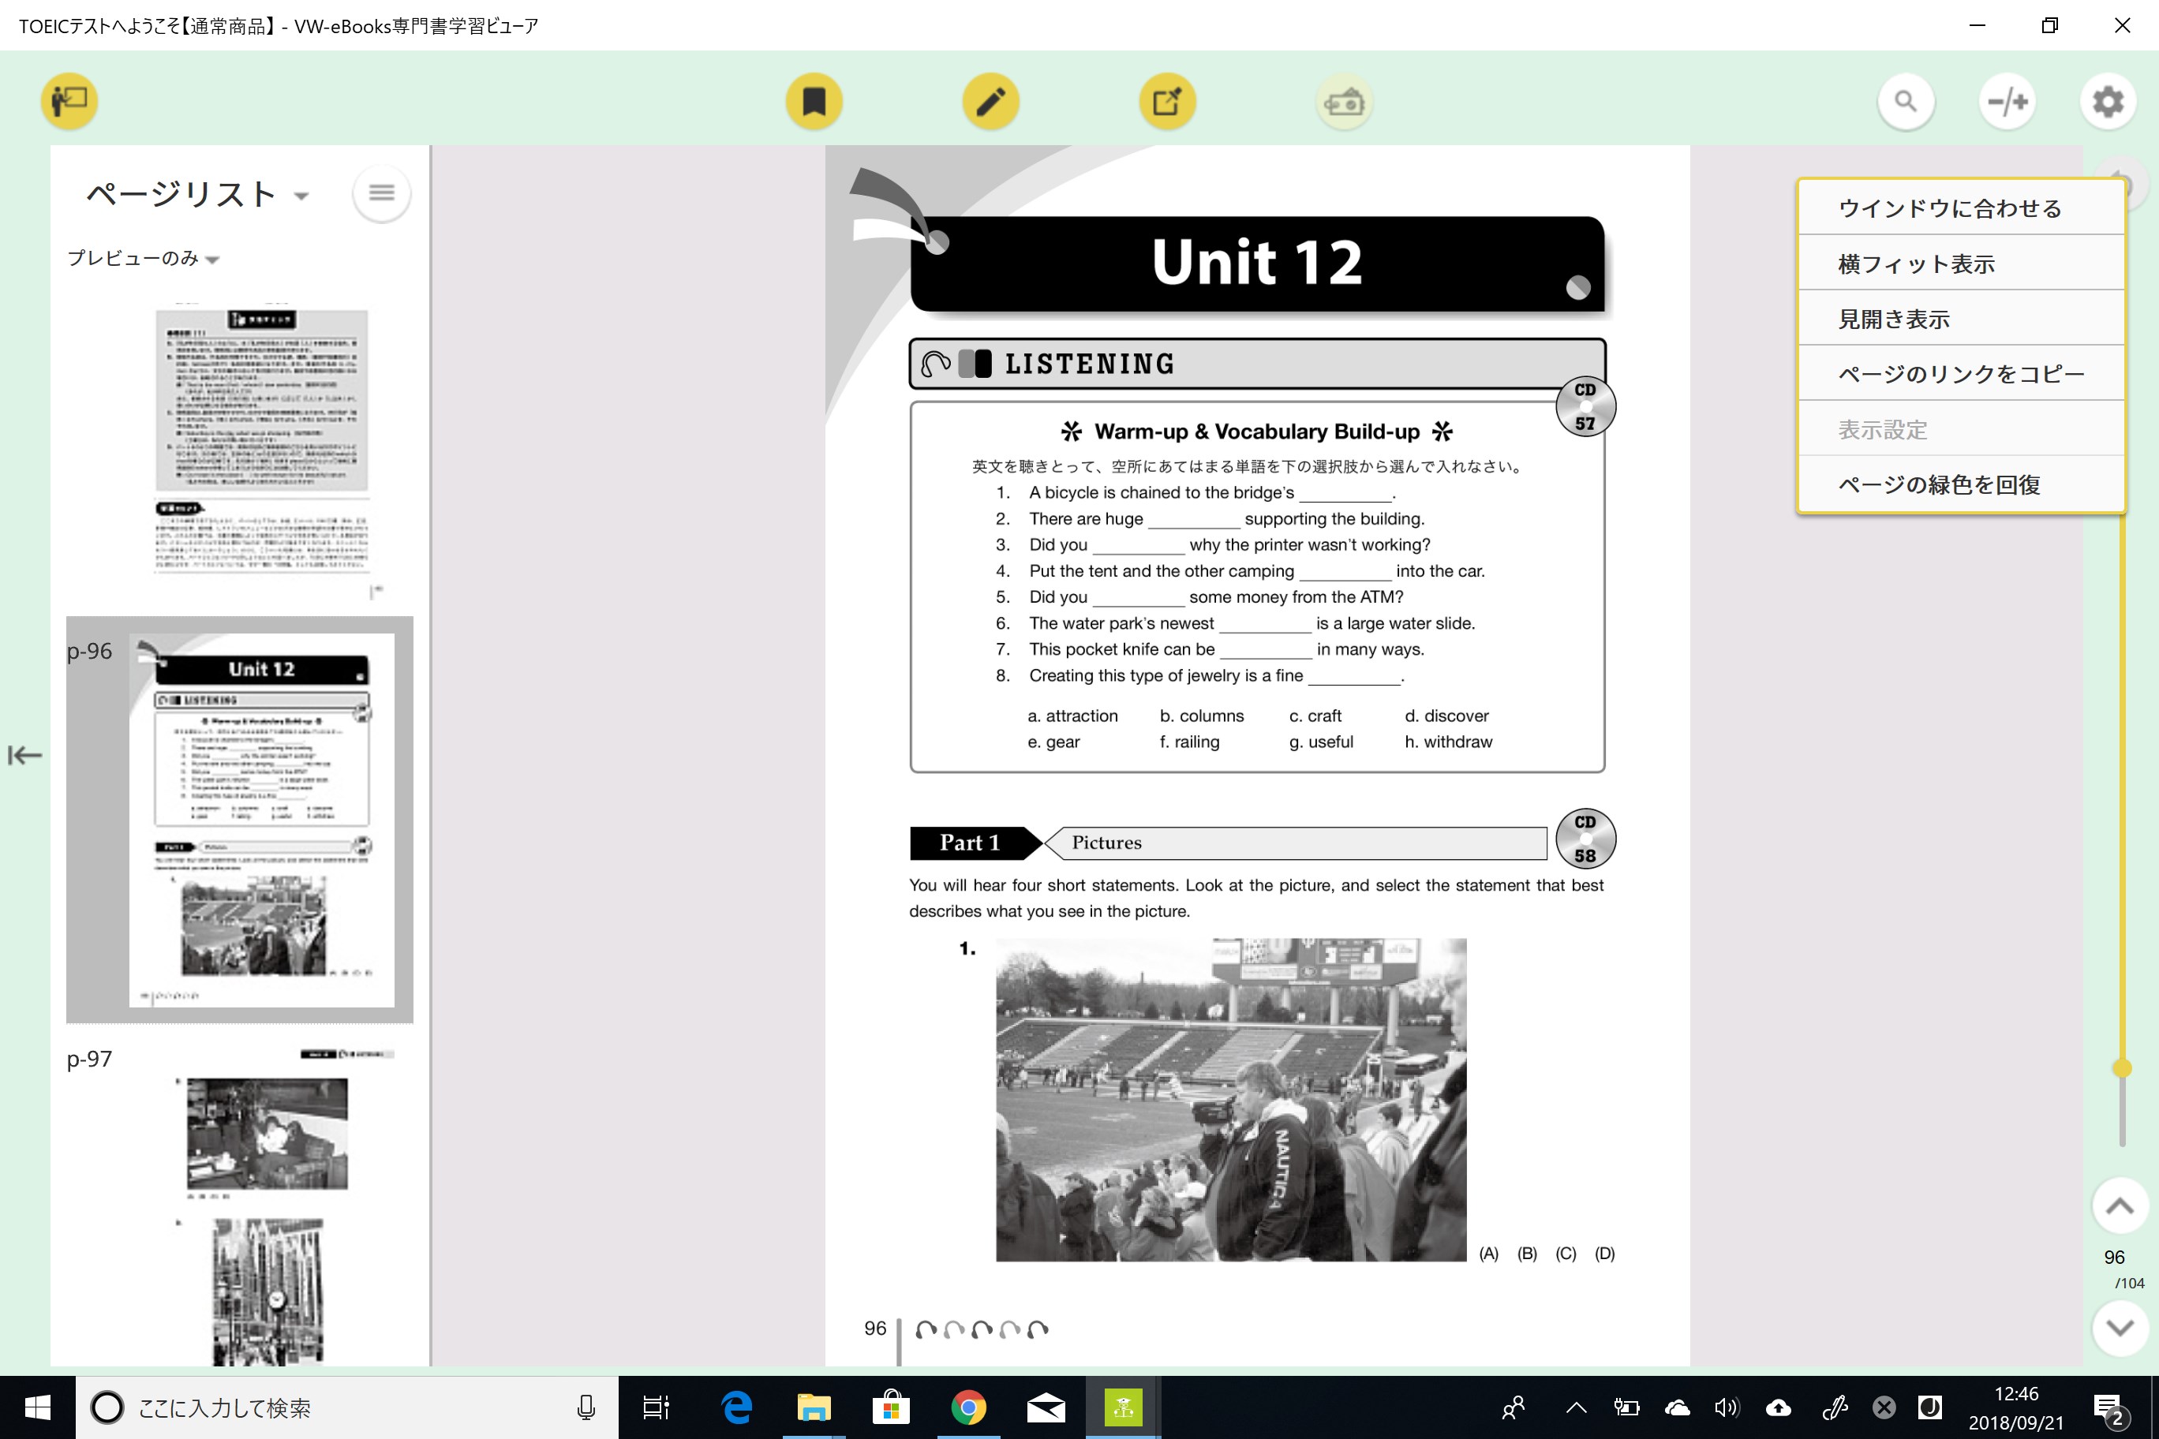Open the magnifier search icon
This screenshot has width=2159, height=1439.
pyautogui.click(x=1906, y=101)
